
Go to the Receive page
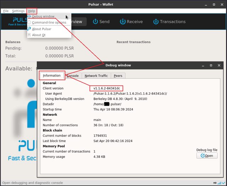131,22
